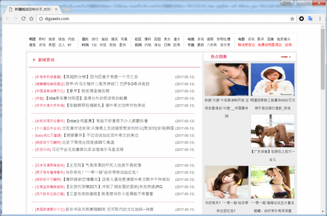The image size is (327, 216).
Task: Click the address bar showing dgyaxin.com
Action: (167, 19)
